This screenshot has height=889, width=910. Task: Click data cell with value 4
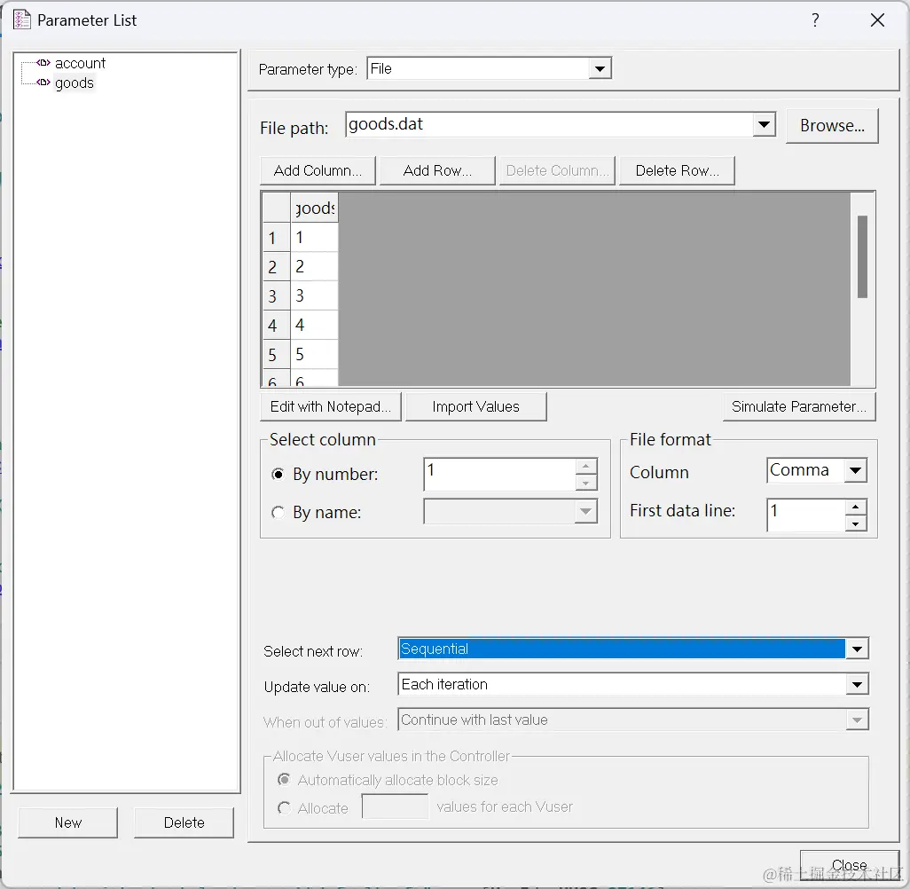coord(314,326)
